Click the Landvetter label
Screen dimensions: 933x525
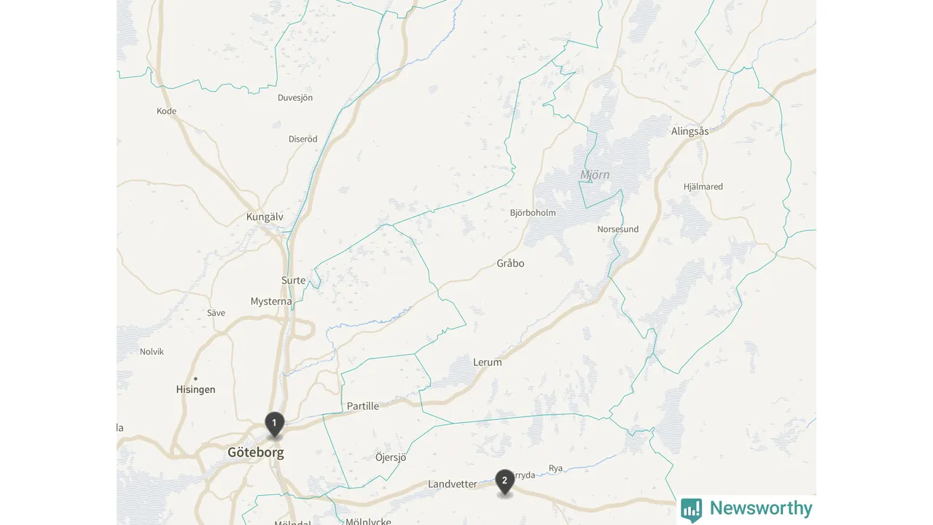click(453, 484)
